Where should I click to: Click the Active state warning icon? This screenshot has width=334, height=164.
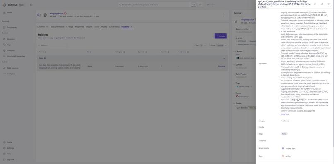tap(283, 156)
